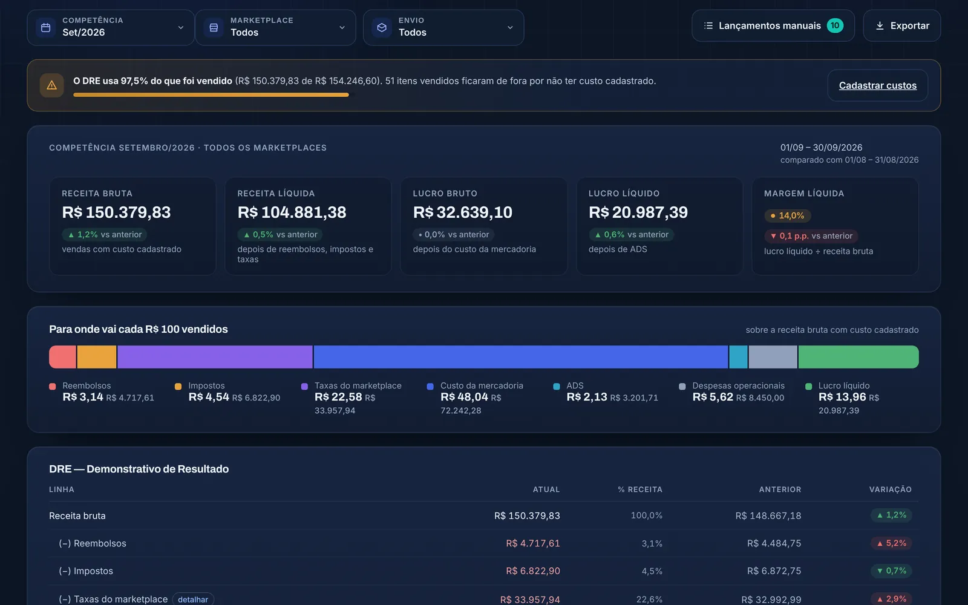The height and width of the screenshot is (605, 968).
Task: Select the Lucro bruto R$ 32.639,10 card
Action: [x=483, y=226]
